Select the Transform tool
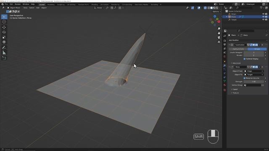The width and height of the screenshot is (269, 151). [4, 42]
